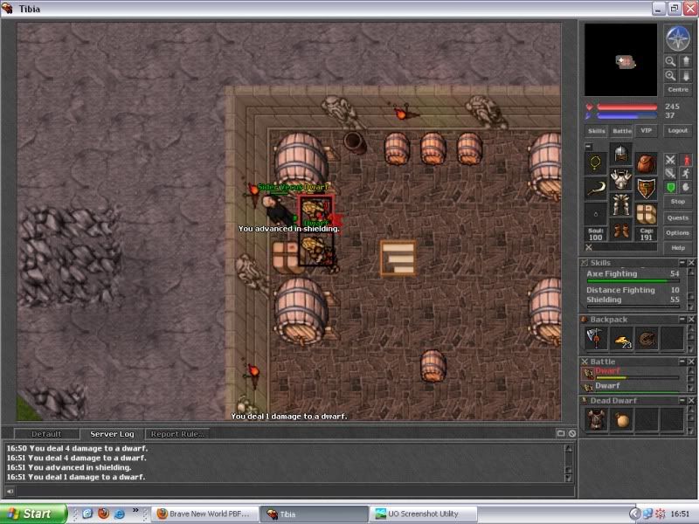The image size is (699, 524).
Task: Open the Options menu
Action: coord(678,232)
